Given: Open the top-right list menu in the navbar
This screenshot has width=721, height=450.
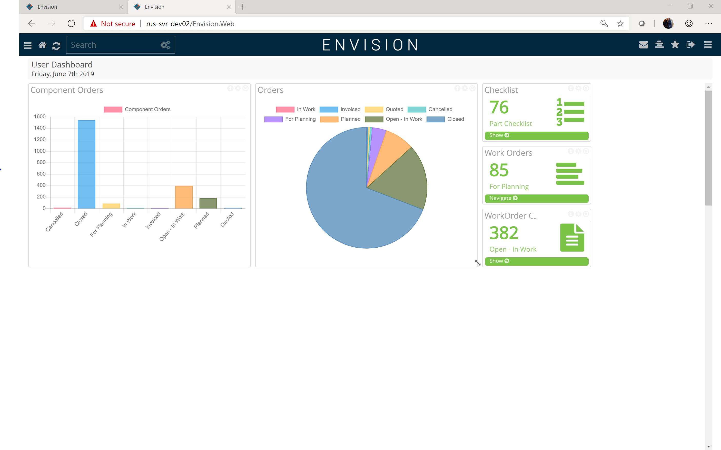Looking at the screenshot, I should pos(708,45).
